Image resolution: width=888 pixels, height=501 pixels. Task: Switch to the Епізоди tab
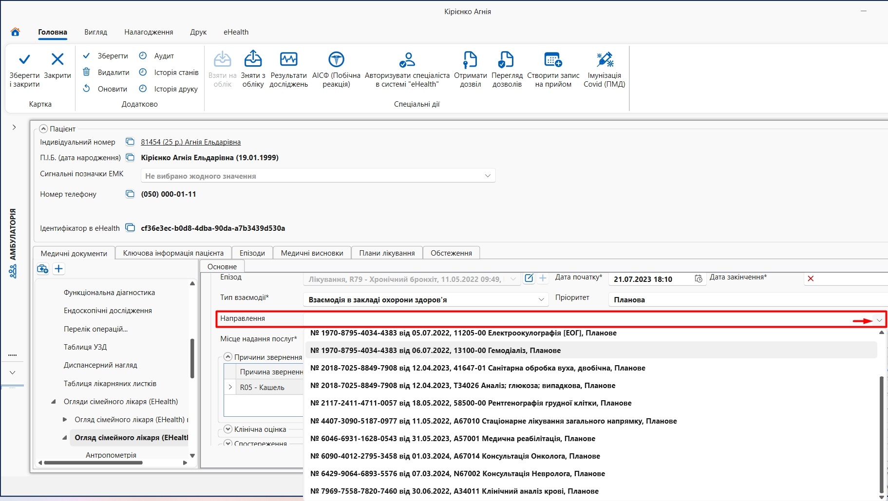click(252, 253)
